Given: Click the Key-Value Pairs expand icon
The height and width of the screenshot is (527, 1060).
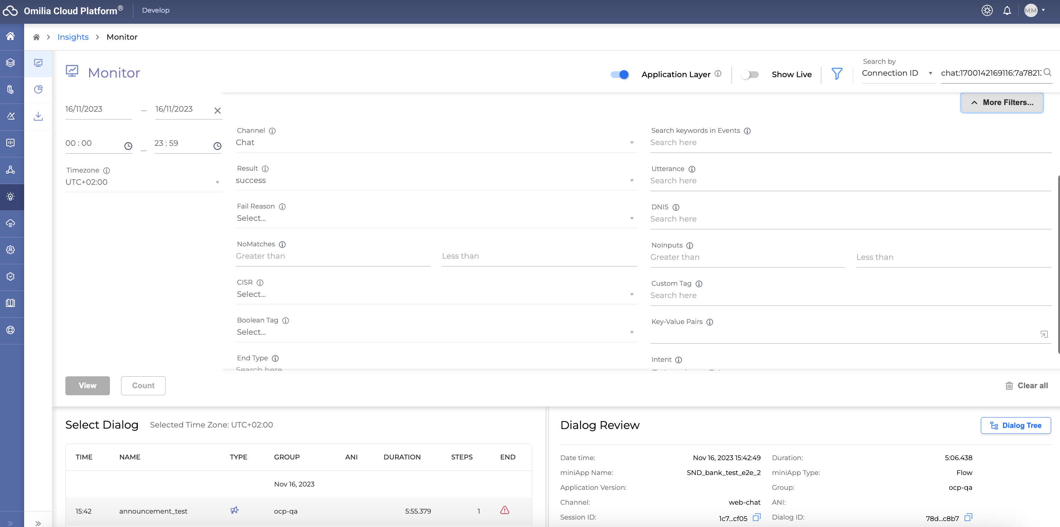Looking at the screenshot, I should pos(1044,334).
